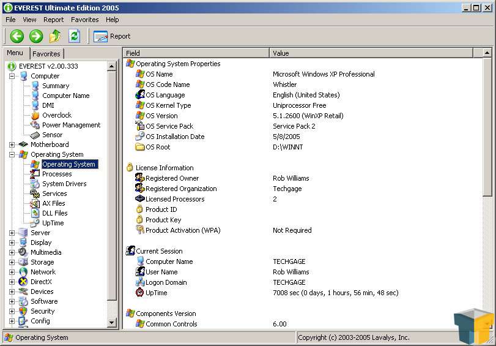Collapse the Operating System tree node
The height and width of the screenshot is (346, 496).
tap(12, 154)
